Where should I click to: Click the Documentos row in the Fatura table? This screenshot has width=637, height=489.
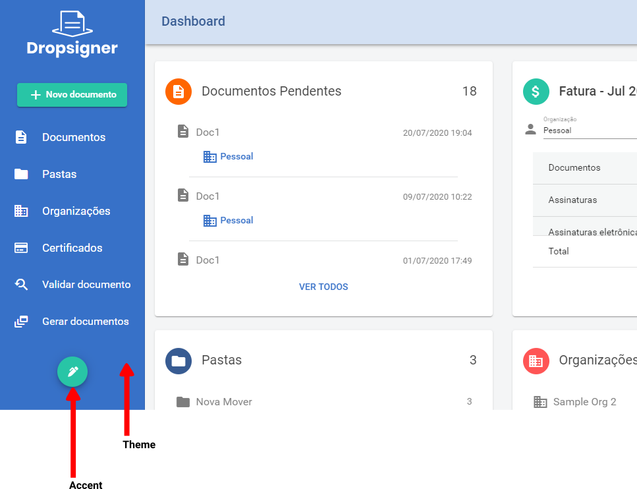[x=585, y=168]
